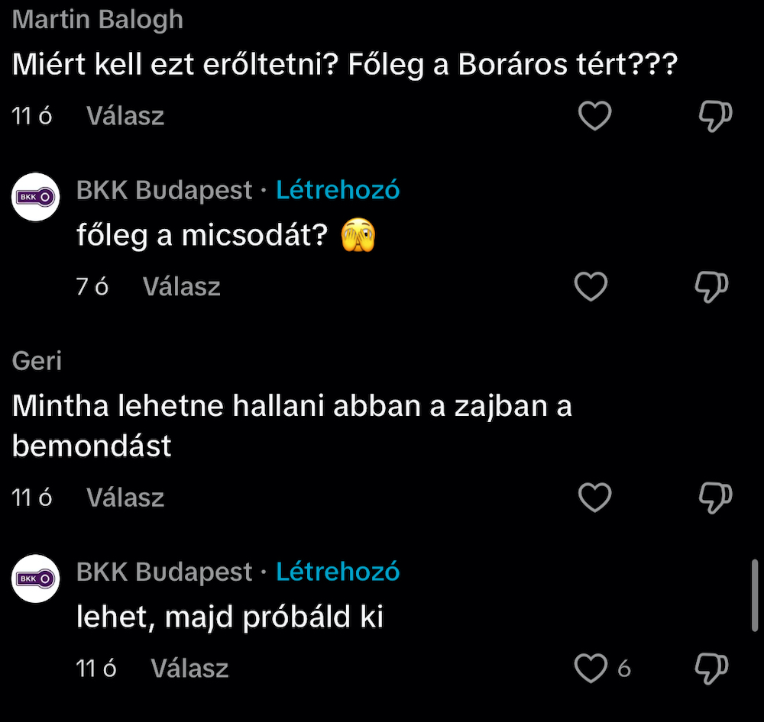Like BKK Budapest's "főleg a micsodát?" reply

(x=591, y=287)
